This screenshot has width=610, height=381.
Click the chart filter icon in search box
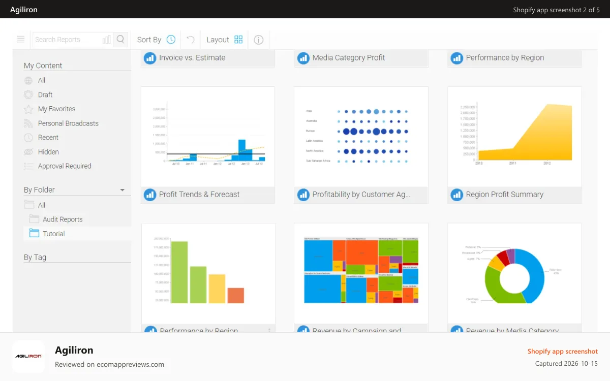pyautogui.click(x=107, y=40)
